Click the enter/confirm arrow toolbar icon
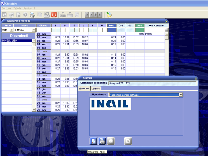 click(x=4, y=15)
